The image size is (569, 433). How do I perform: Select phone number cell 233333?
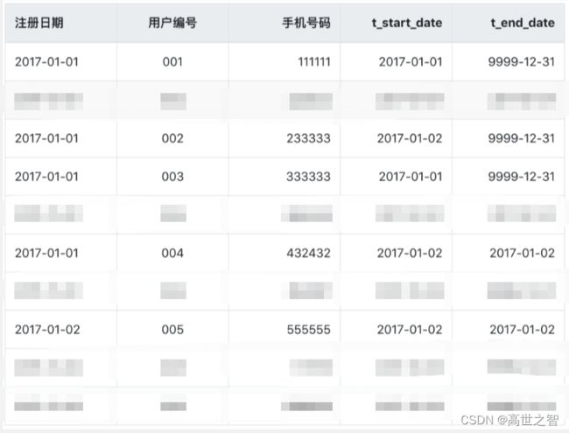308,138
